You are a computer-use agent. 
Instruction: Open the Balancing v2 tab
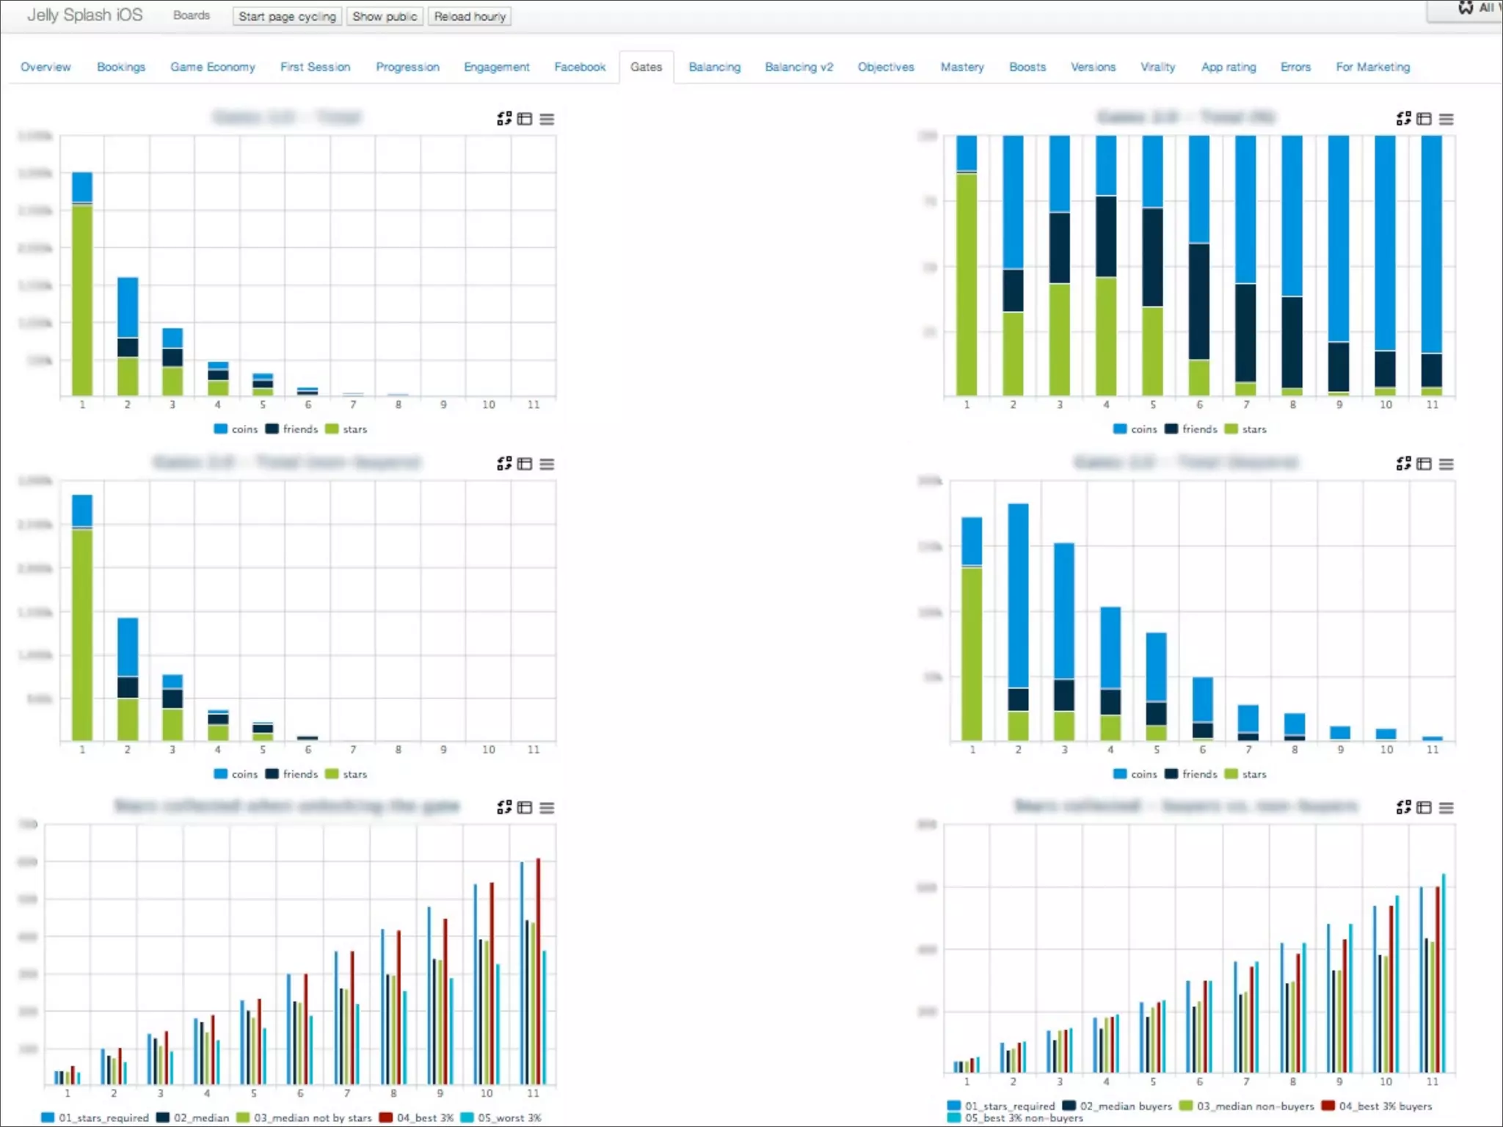coord(798,67)
